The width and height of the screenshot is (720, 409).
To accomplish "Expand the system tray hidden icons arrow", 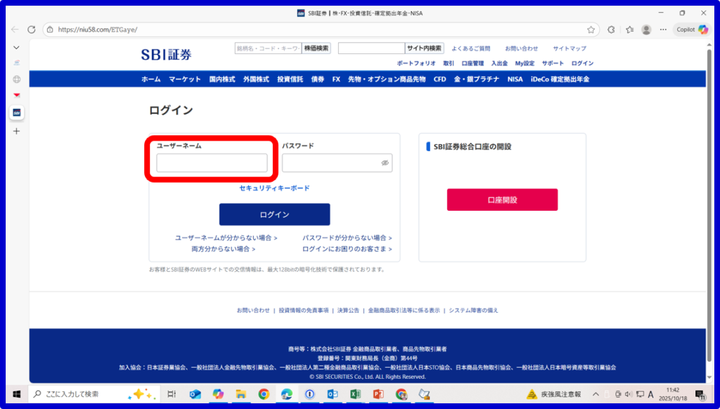I will click(x=596, y=394).
